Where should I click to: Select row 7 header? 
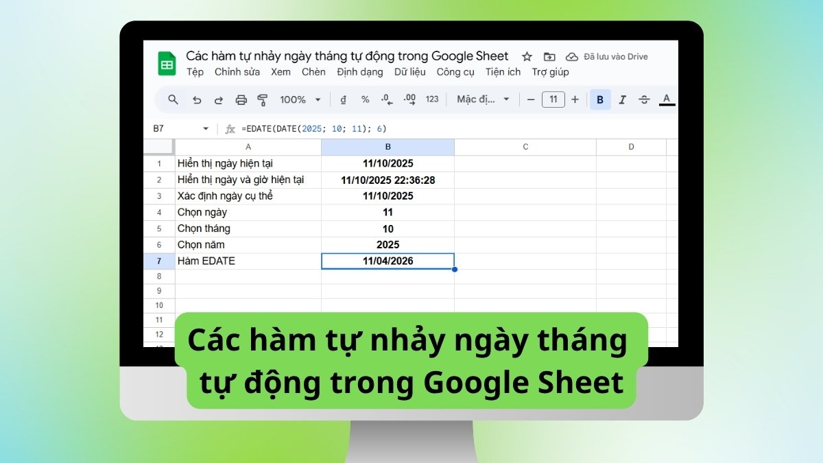coord(159,261)
